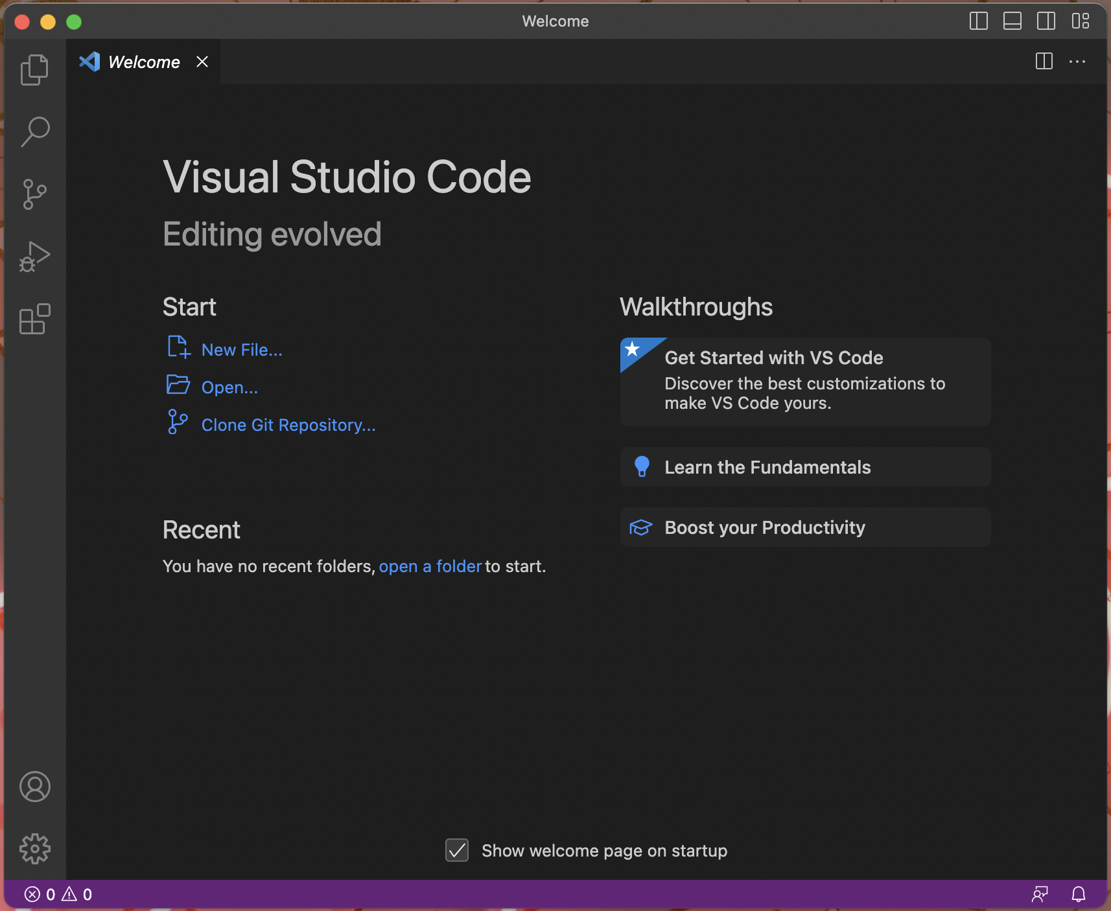Select the Search icon in activity bar
The image size is (1111, 911).
point(36,131)
